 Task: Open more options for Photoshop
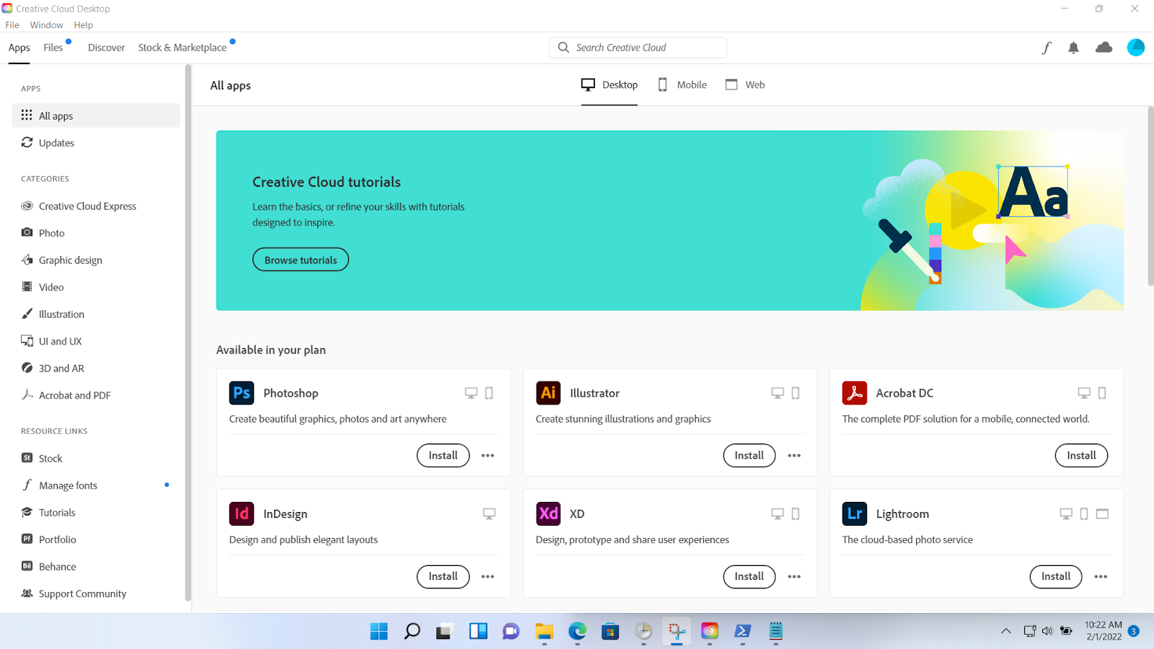tap(488, 456)
